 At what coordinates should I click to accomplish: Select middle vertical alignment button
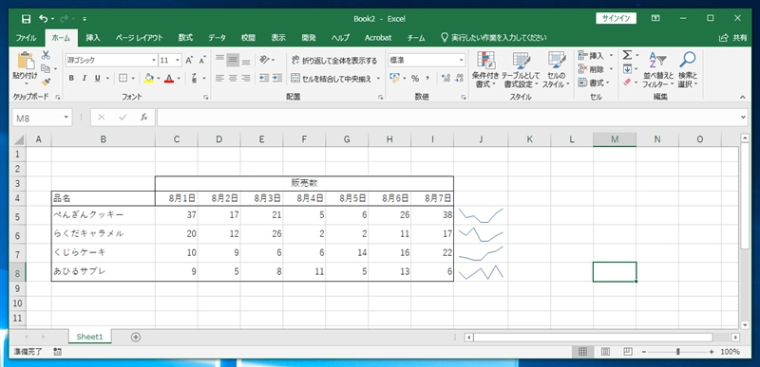(233, 60)
